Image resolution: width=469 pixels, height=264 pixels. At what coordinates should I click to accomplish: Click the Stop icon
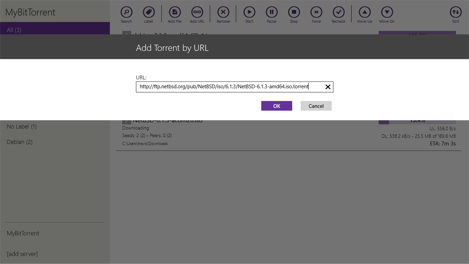click(x=294, y=12)
